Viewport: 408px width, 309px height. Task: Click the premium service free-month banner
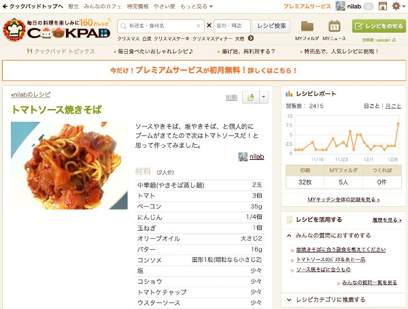[204, 70]
